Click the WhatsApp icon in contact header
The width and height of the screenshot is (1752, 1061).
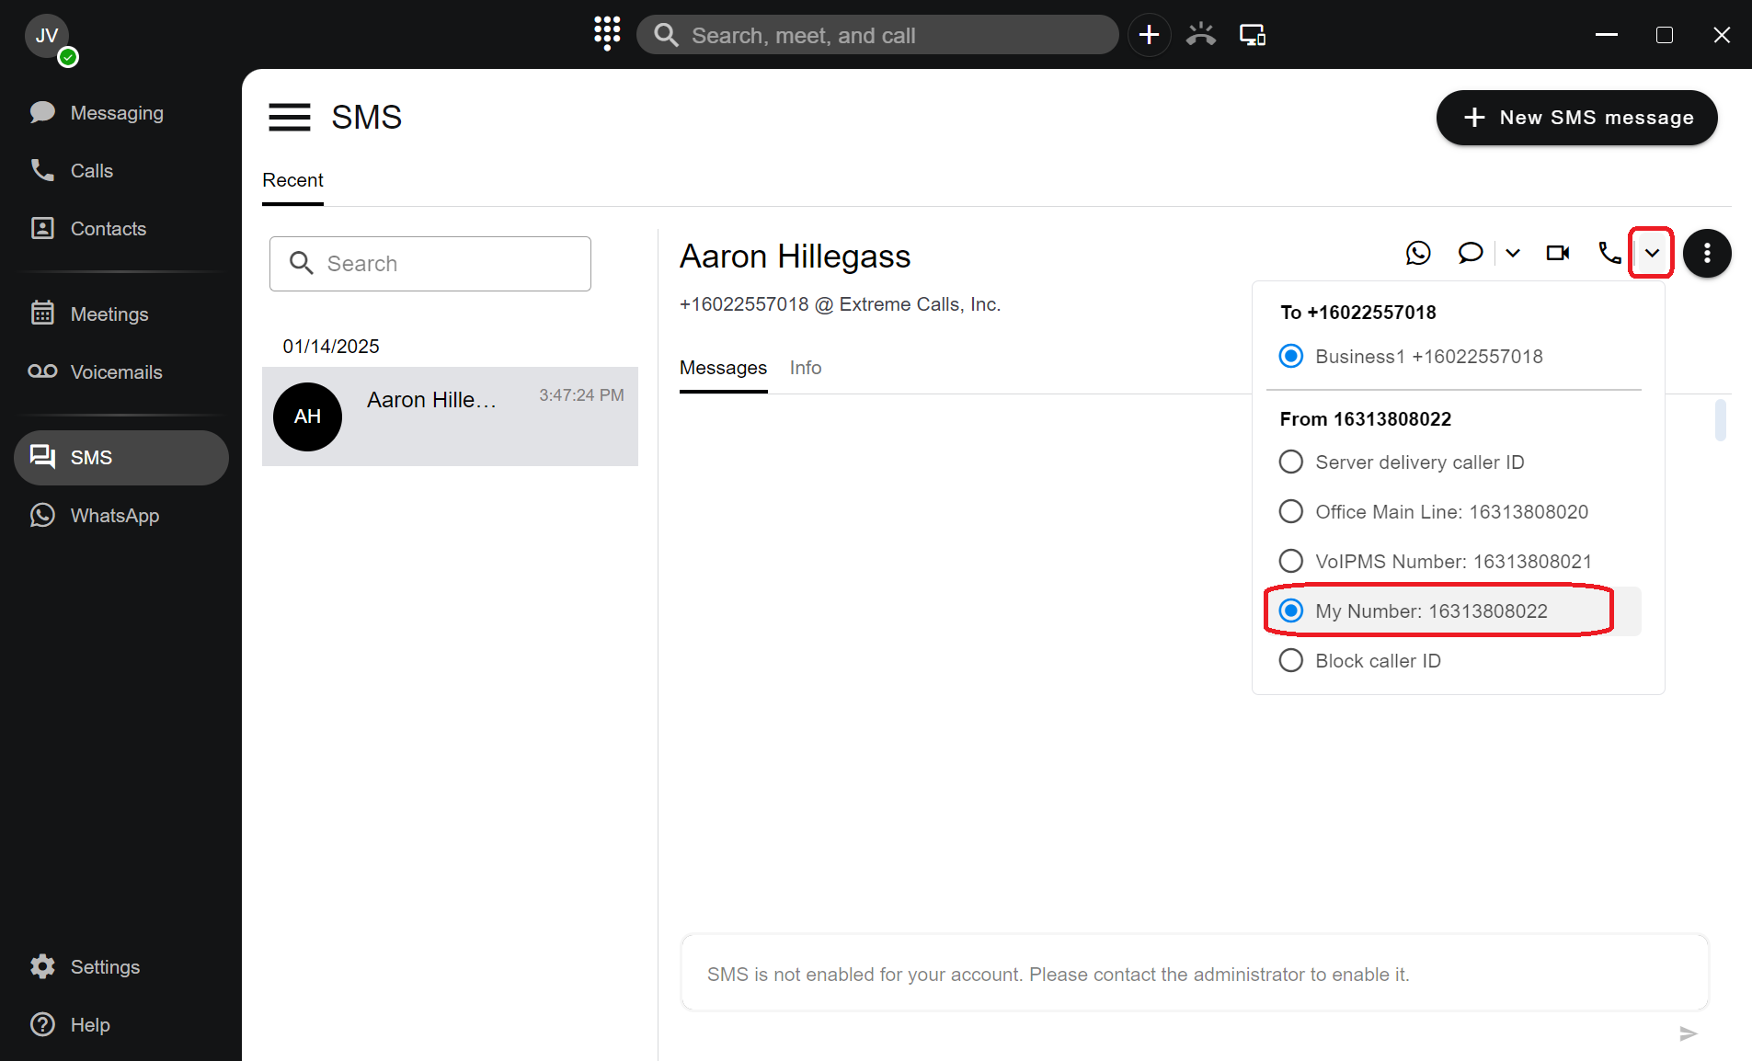coord(1418,253)
